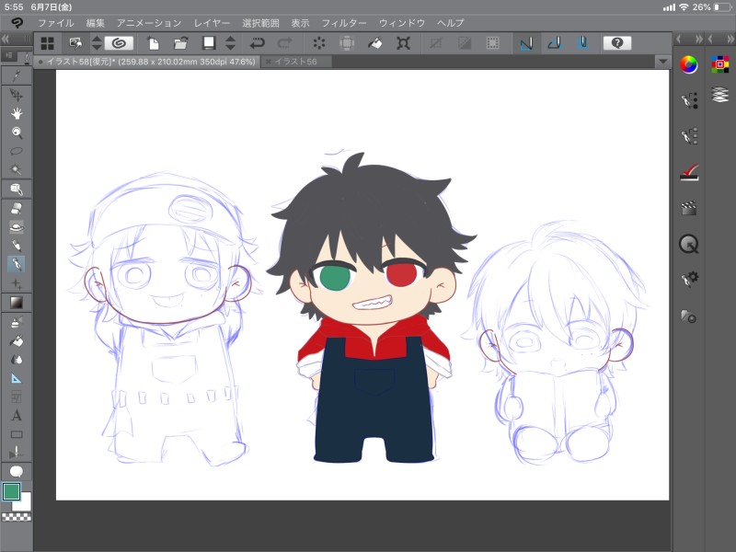Screen dimensions: 736x552
Task: Open the help question mark button
Action: coord(616,43)
